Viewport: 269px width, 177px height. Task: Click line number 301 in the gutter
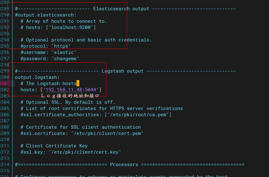4,84
